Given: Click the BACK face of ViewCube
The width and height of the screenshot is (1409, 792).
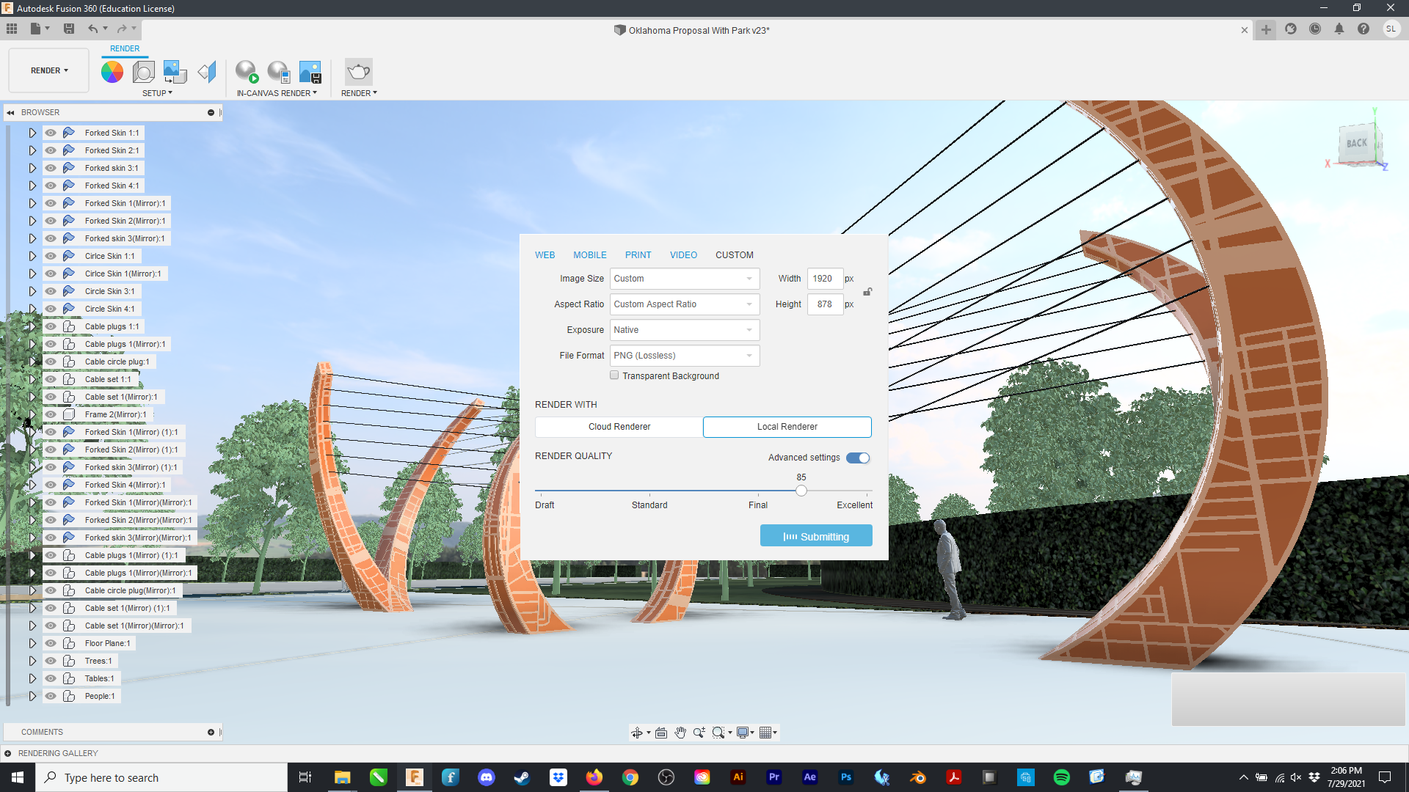Looking at the screenshot, I should [x=1357, y=144].
